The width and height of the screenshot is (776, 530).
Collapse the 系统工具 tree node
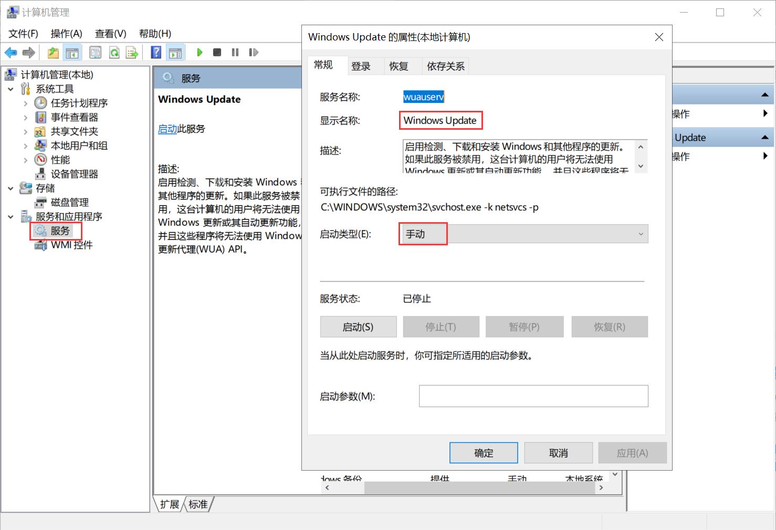[x=11, y=89]
